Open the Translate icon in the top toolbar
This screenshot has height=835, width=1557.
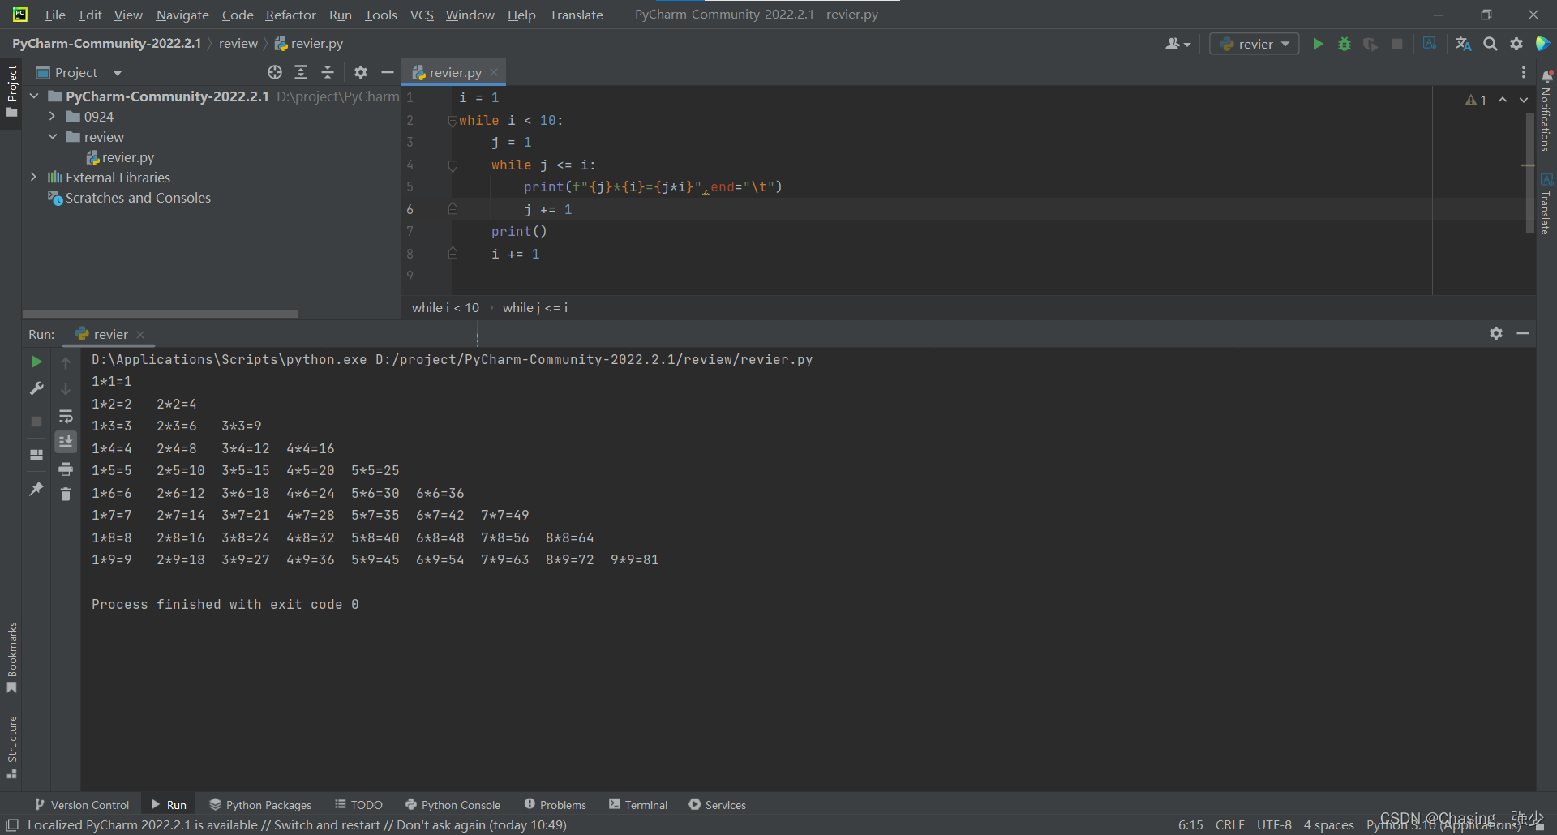click(x=1463, y=44)
